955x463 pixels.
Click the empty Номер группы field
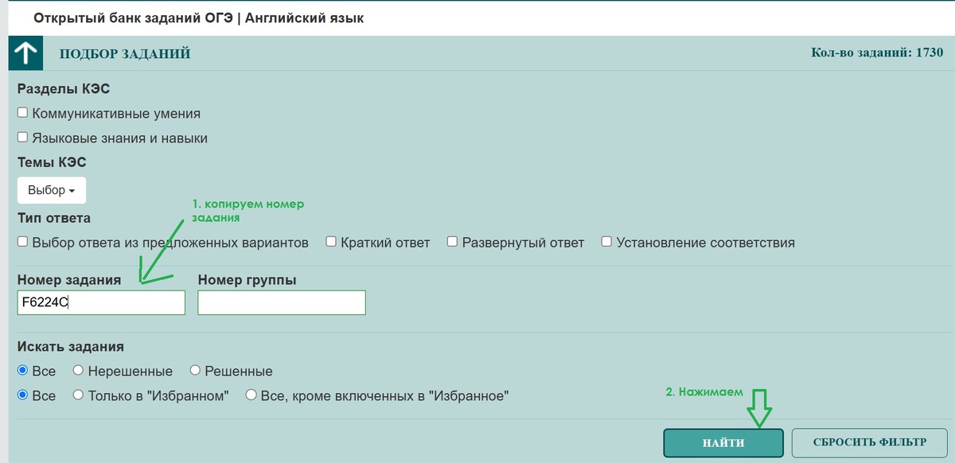coord(281,302)
